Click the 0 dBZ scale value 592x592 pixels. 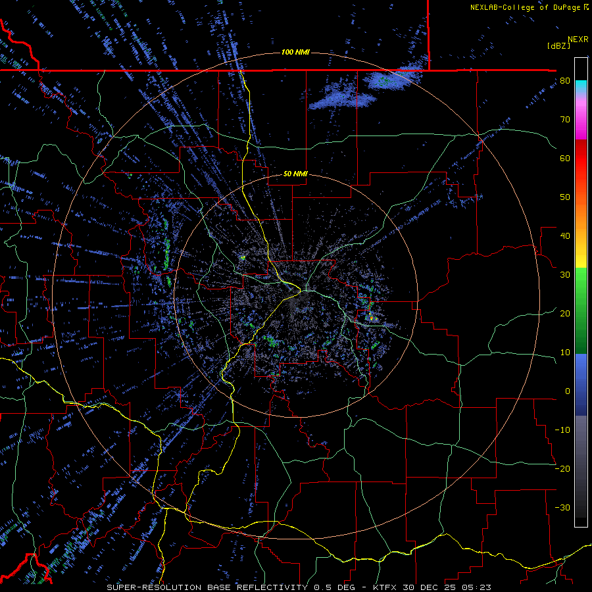point(568,391)
